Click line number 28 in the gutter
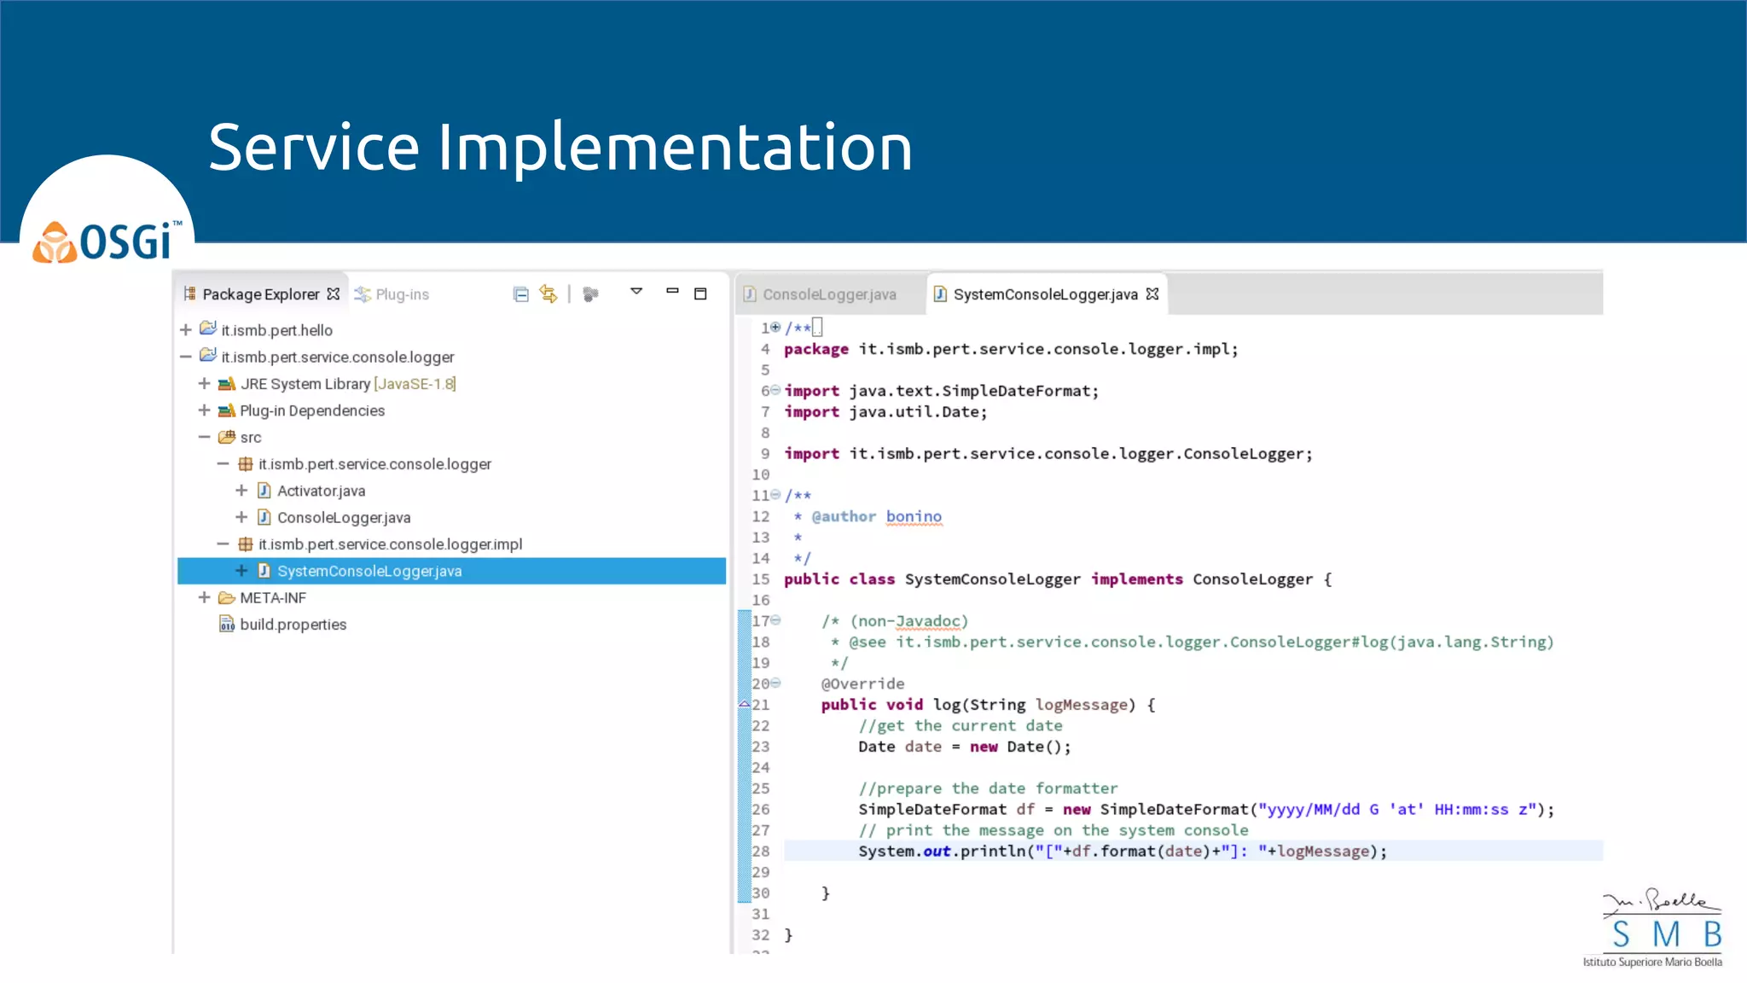 761,851
